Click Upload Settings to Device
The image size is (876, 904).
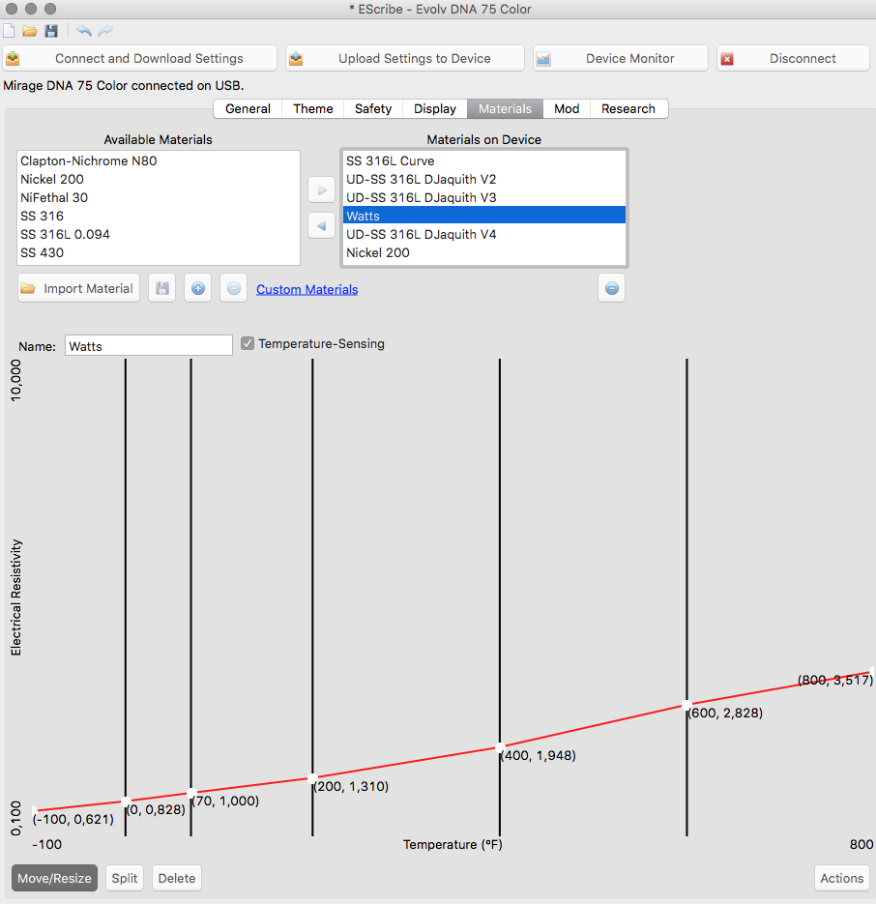[x=405, y=58]
